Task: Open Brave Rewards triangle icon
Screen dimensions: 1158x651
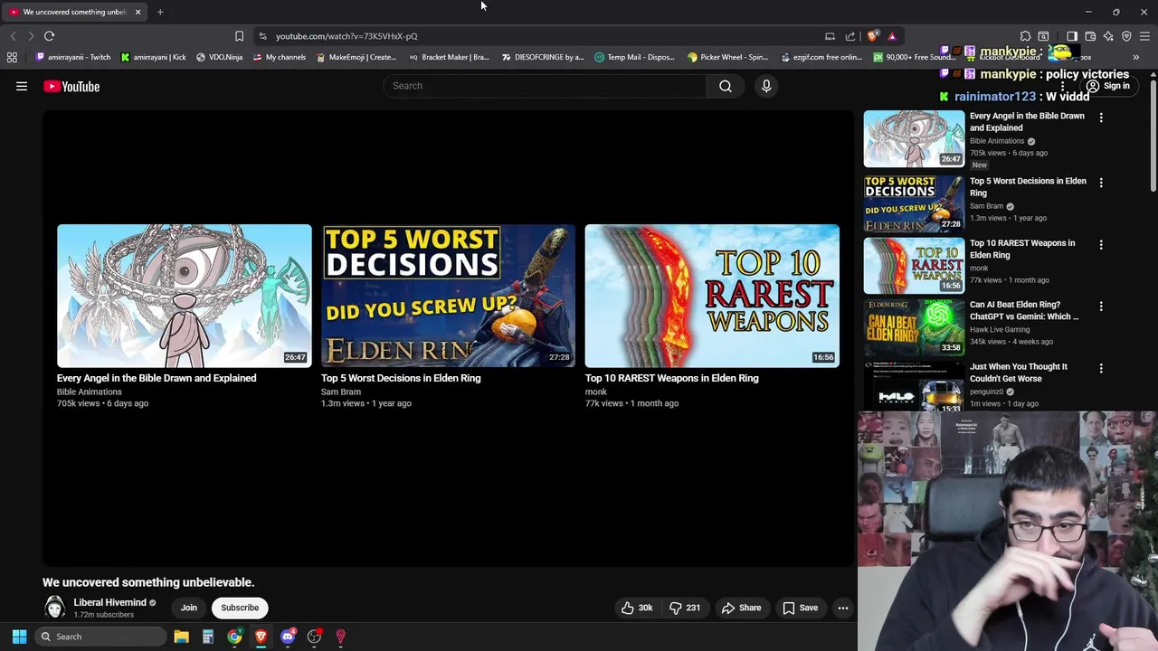Action: [x=892, y=36]
